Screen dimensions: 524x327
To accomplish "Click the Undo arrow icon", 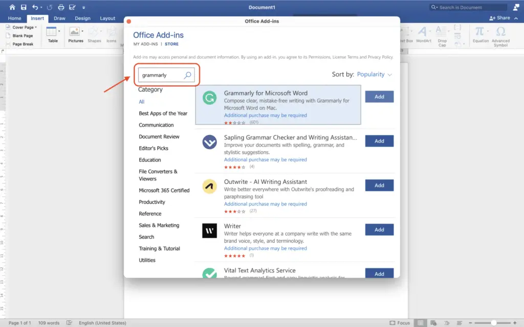I will click(x=35, y=7).
